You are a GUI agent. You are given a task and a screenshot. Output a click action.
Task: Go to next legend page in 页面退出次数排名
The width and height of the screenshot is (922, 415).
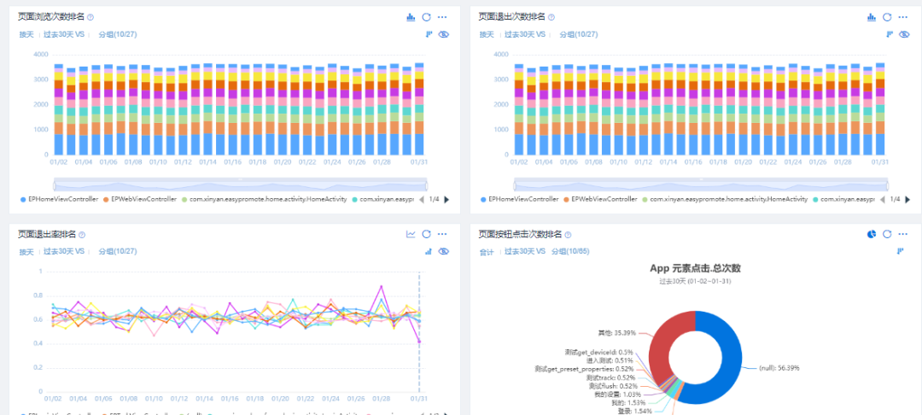pyautogui.click(x=907, y=200)
